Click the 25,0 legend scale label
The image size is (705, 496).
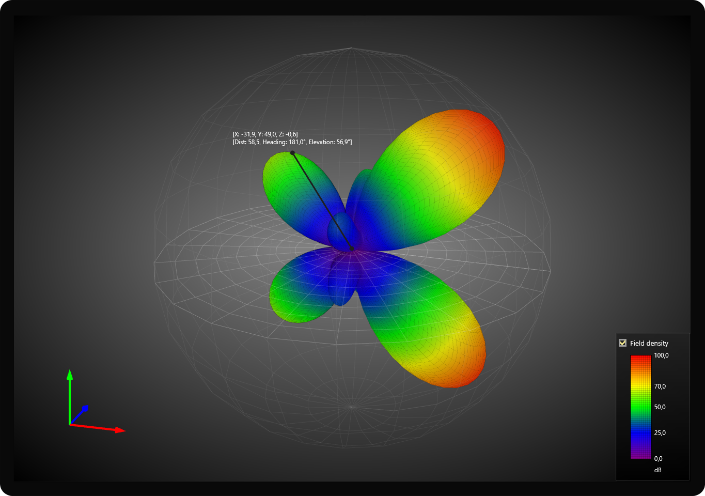tap(660, 433)
